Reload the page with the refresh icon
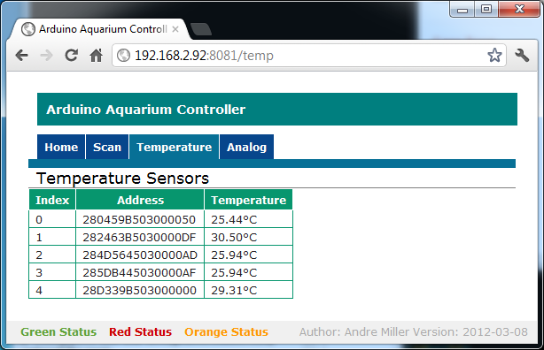Viewport: 544px width, 350px height. coord(72,56)
